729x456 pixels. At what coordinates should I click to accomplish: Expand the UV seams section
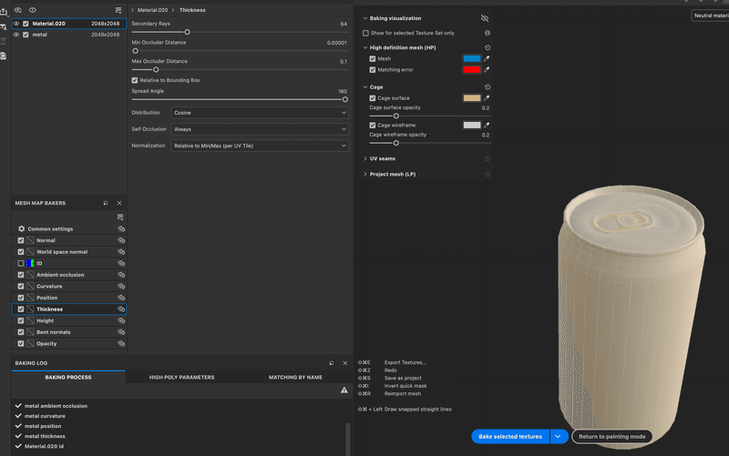coord(365,158)
